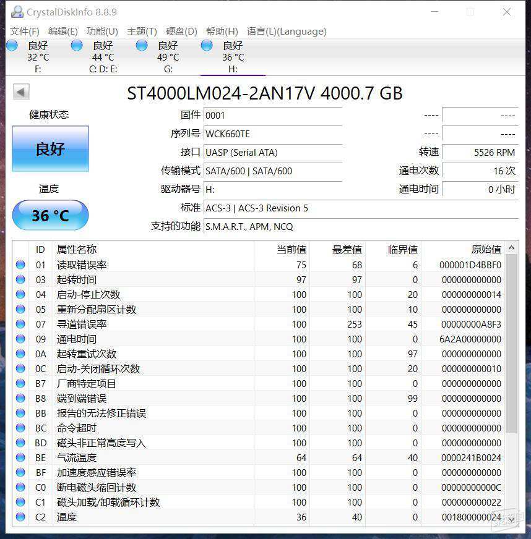This screenshot has width=531, height=539.
Task: Click the interface field UASP (Serial ATA)
Action: tap(273, 153)
